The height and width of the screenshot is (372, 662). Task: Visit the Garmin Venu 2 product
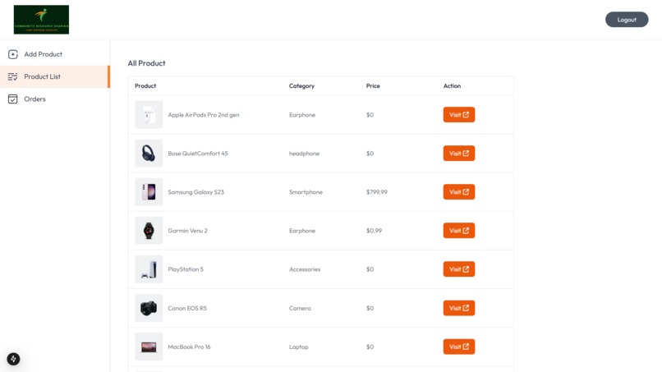459,231
